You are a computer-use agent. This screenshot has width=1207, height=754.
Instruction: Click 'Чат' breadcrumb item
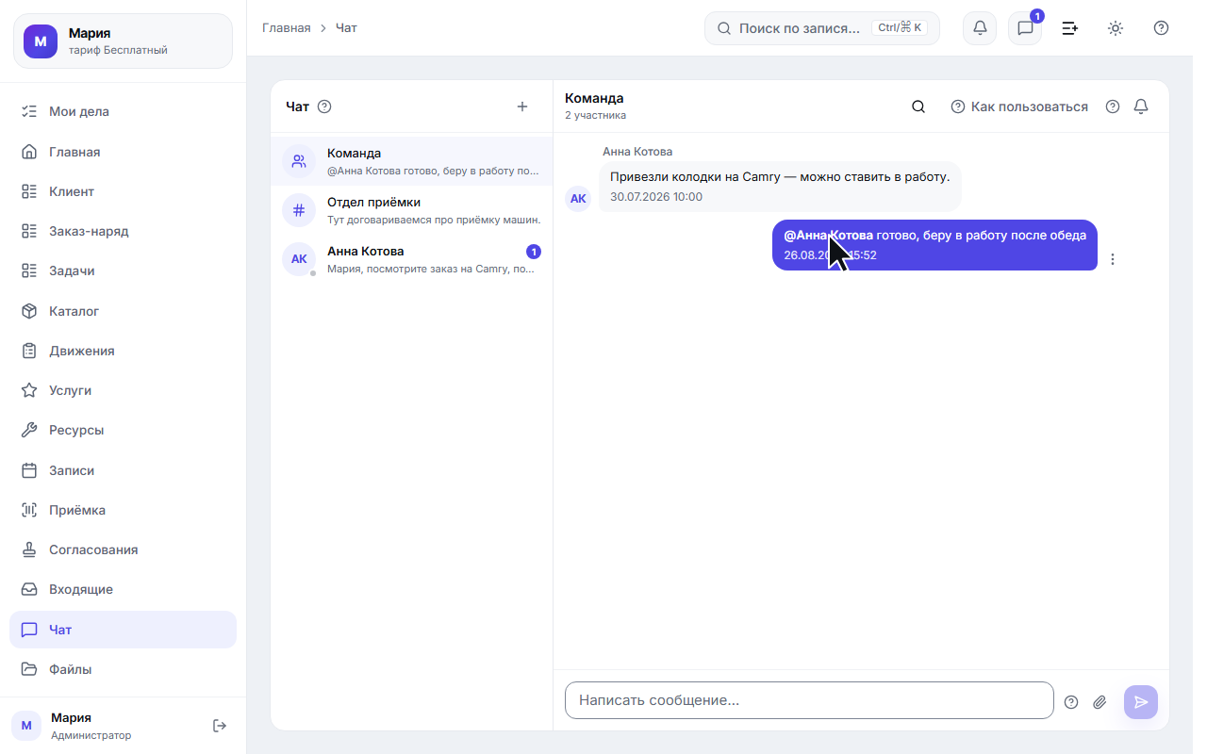coord(346,28)
